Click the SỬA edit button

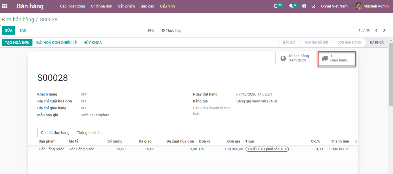9,30
